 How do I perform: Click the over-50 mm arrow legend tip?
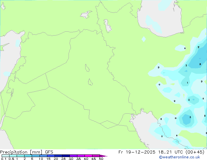(104, 156)
